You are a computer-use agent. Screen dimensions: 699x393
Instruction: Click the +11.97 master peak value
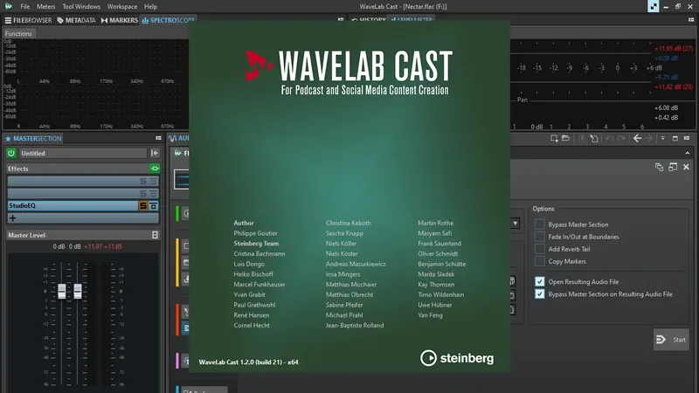click(x=93, y=246)
